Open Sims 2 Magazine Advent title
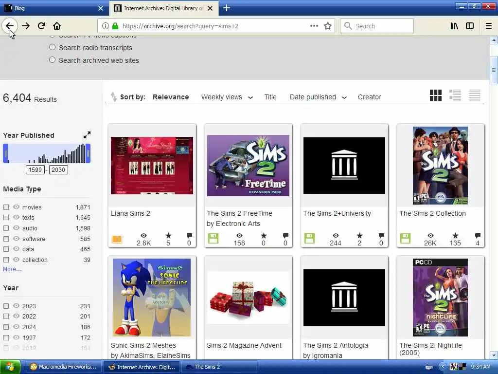Image resolution: width=498 pixels, height=374 pixels. (x=244, y=345)
